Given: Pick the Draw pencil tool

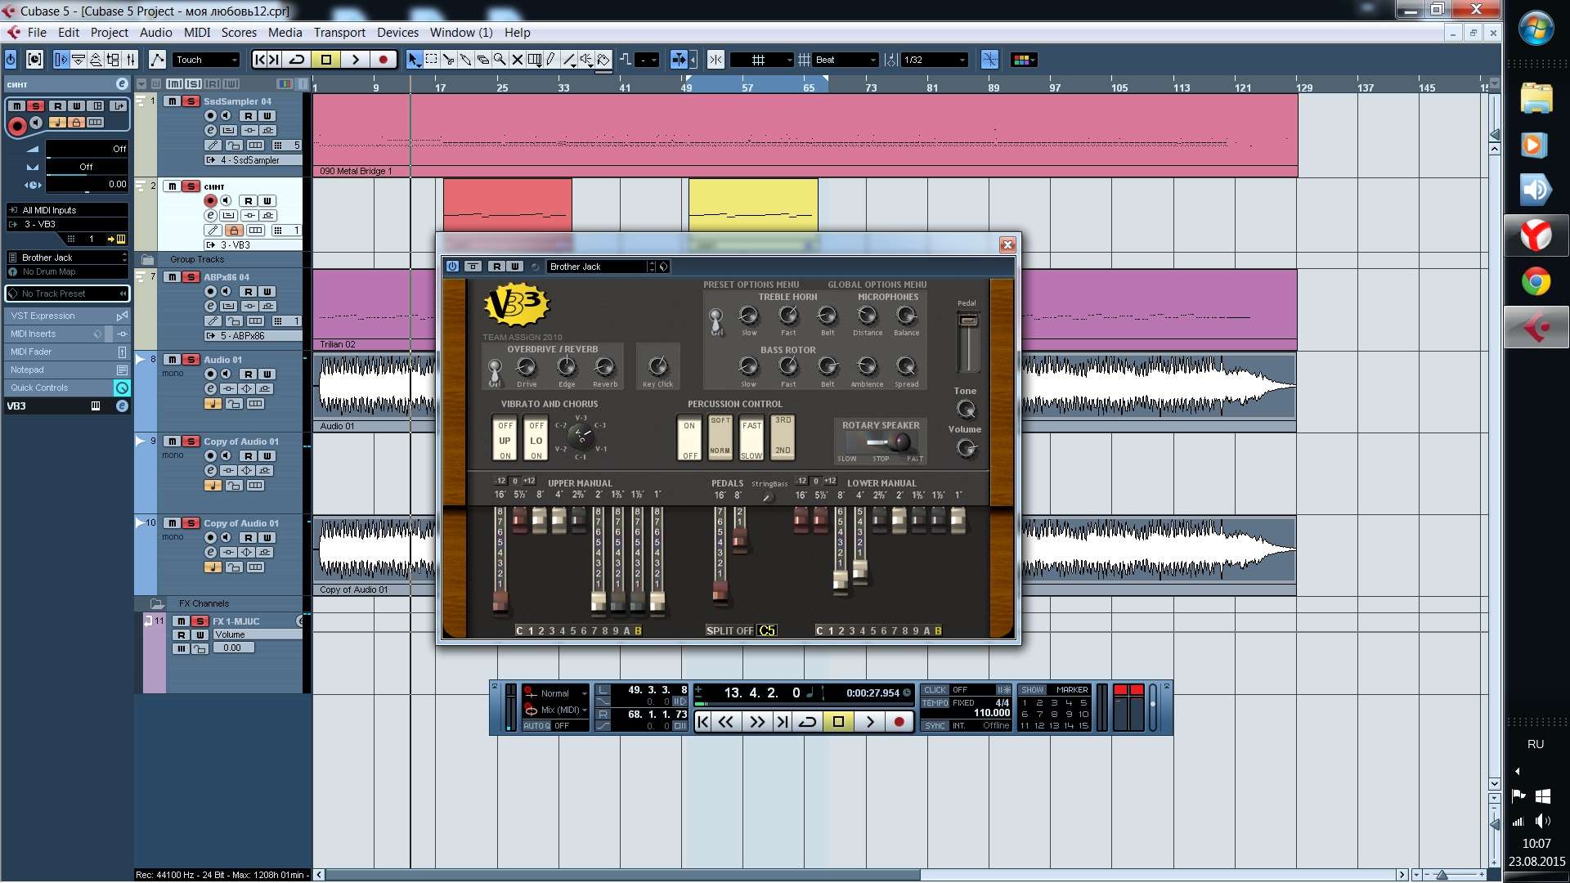Looking at the screenshot, I should [551, 60].
